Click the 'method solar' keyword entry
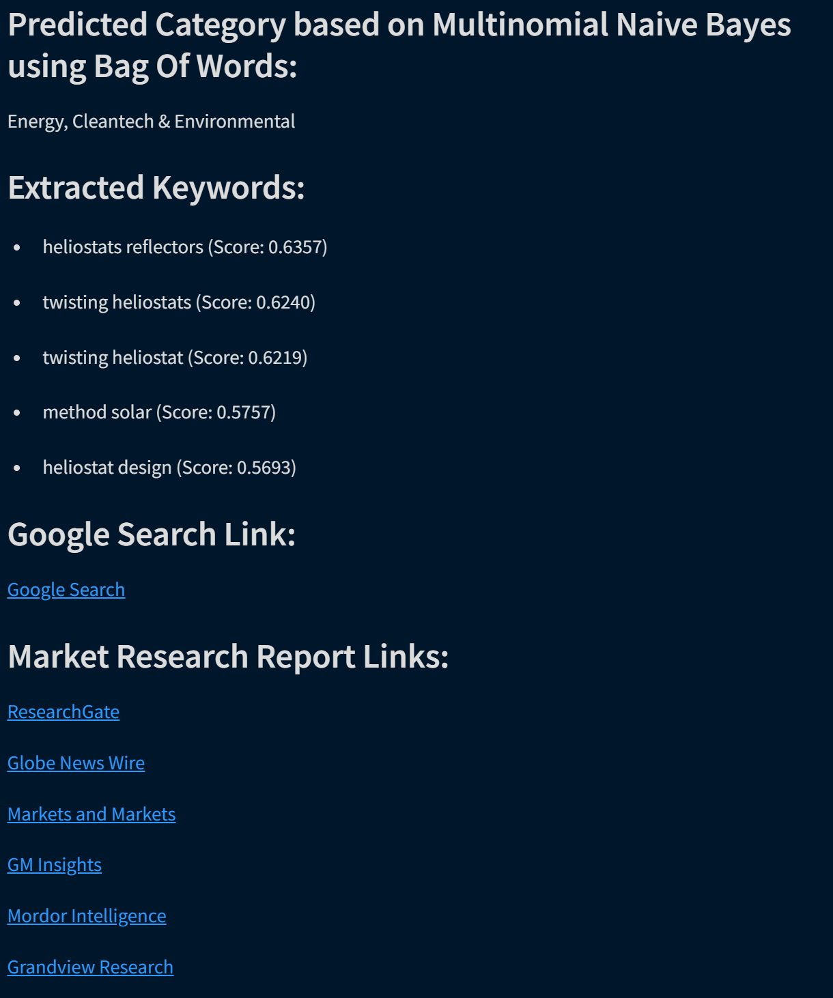This screenshot has width=833, height=998. click(x=159, y=412)
